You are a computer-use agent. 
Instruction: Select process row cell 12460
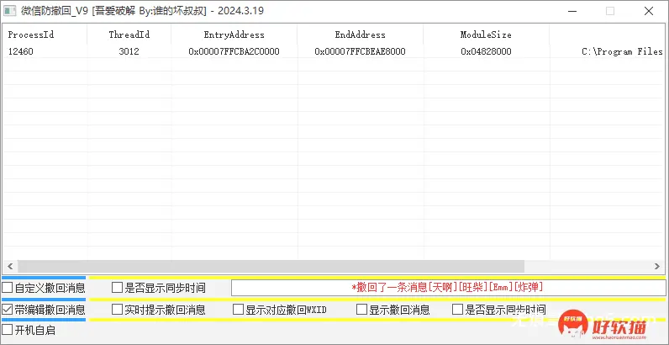pos(20,51)
